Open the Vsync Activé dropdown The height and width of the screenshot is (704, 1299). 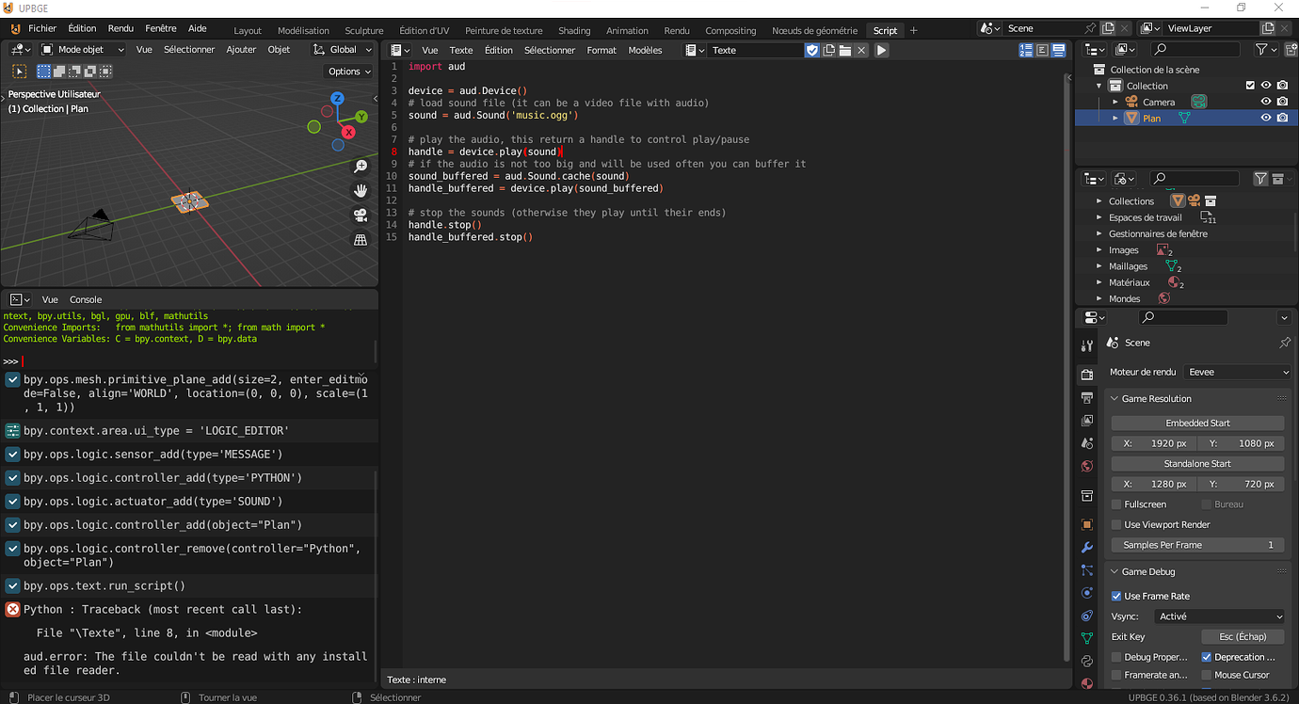click(x=1221, y=616)
